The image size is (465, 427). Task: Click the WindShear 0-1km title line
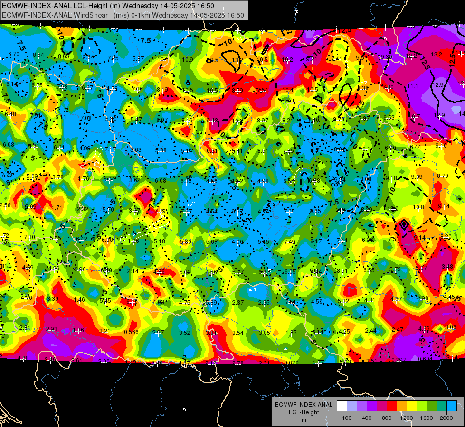tap(123, 15)
